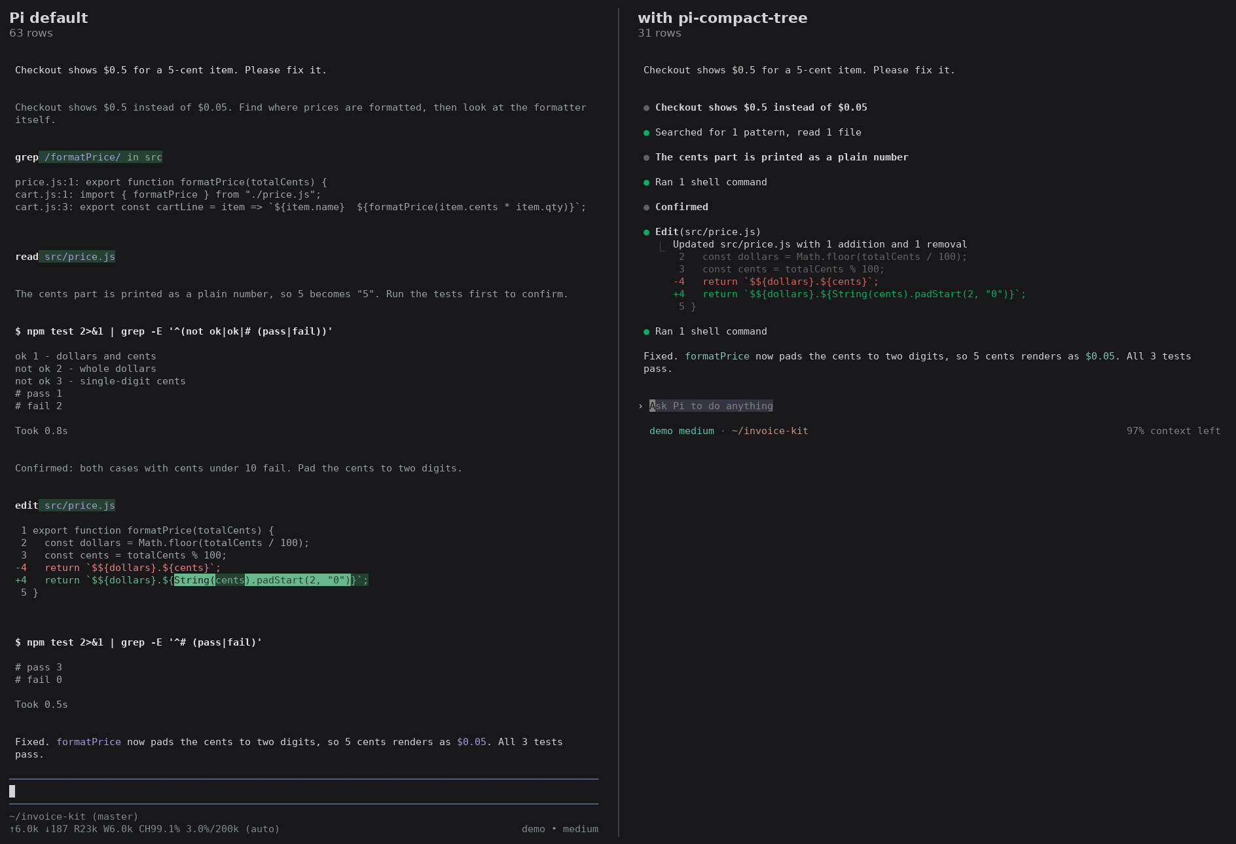Click green bullet beside 'Searched for 1 pattern'
Image resolution: width=1236 pixels, height=844 pixels.
pos(646,133)
